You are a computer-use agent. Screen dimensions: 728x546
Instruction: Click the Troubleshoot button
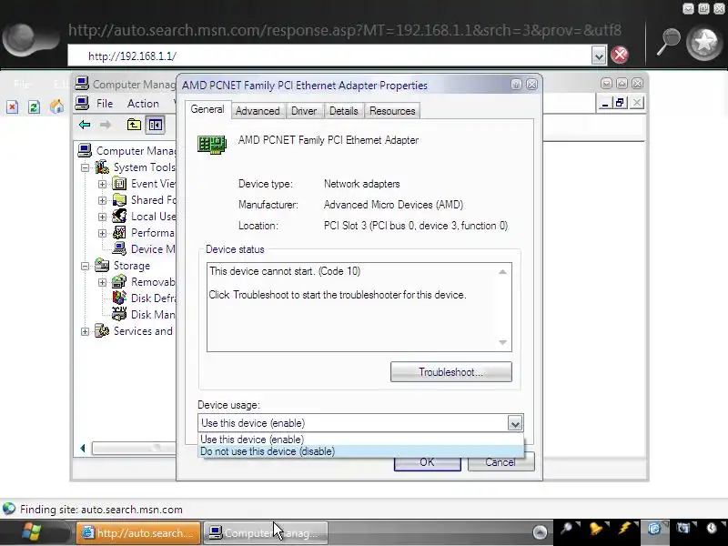pyautogui.click(x=450, y=372)
